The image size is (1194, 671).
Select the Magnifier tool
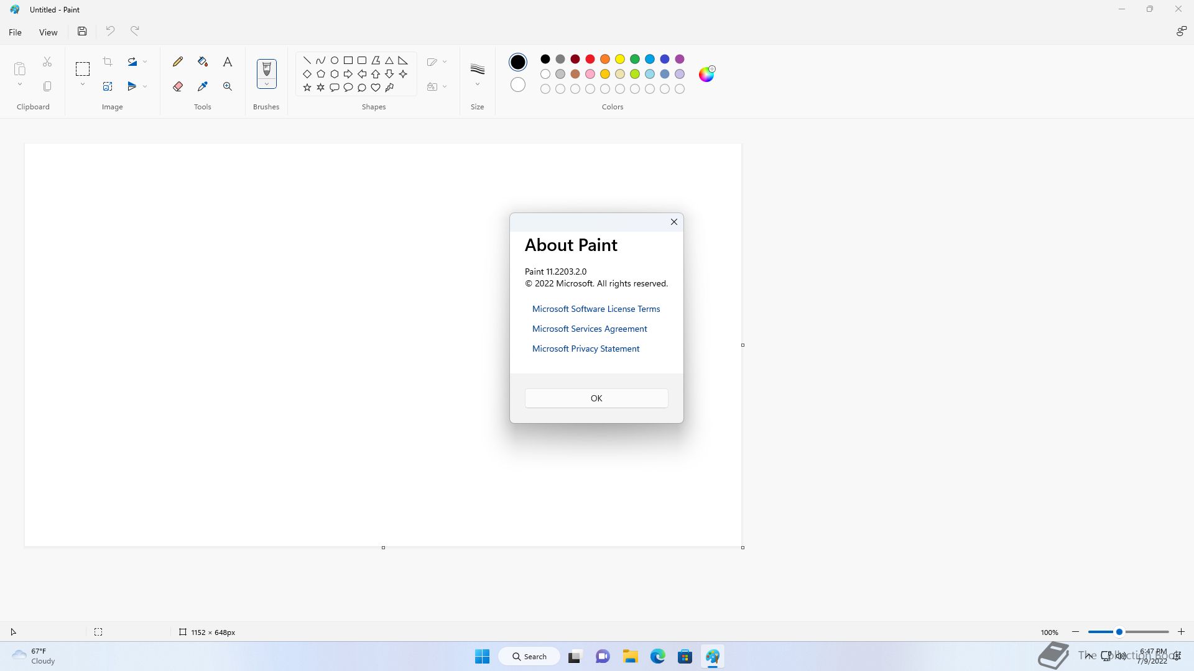228,86
